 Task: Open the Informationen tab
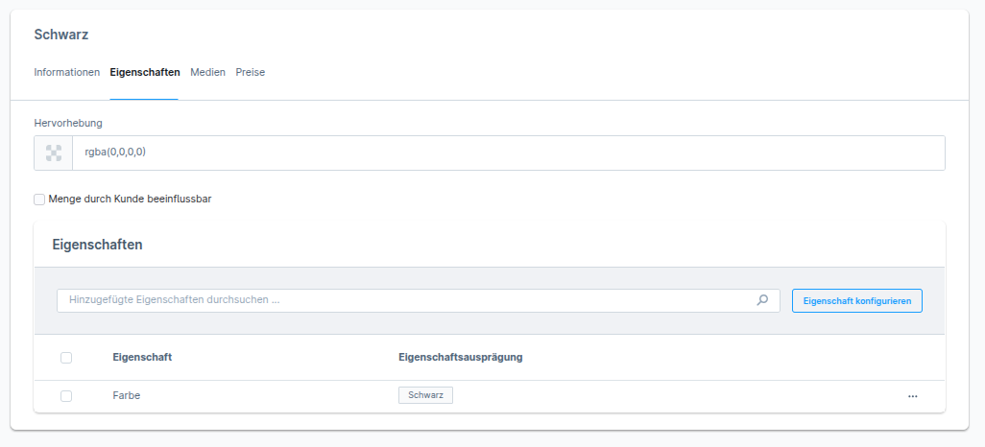66,72
